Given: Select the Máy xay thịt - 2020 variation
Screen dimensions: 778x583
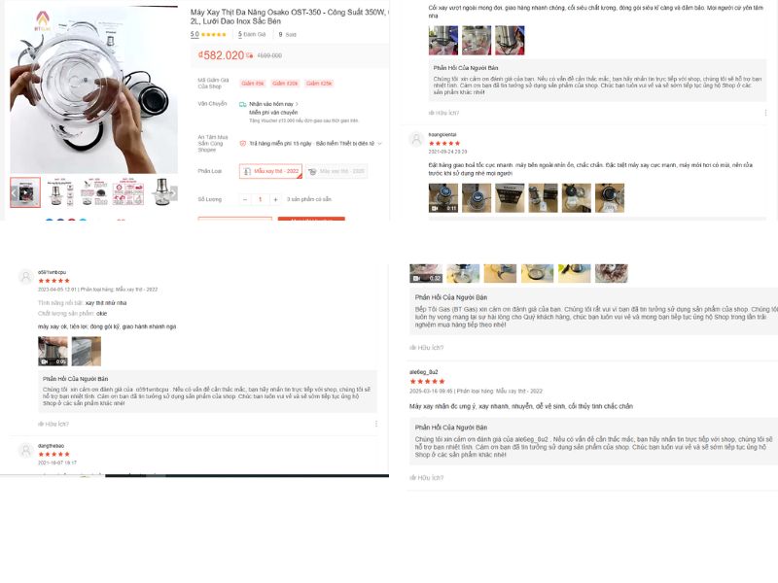Looking at the screenshot, I should (336, 171).
